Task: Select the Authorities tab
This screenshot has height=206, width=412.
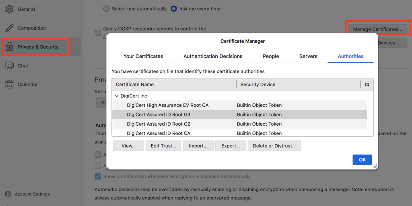Action: pyautogui.click(x=350, y=56)
